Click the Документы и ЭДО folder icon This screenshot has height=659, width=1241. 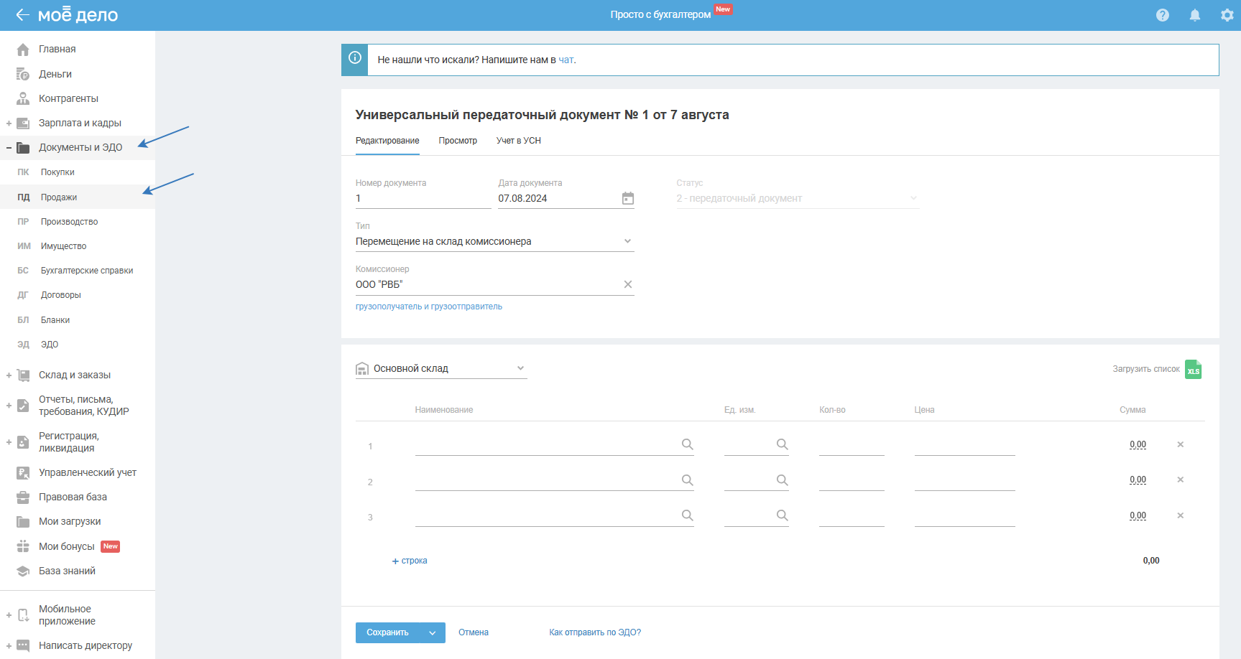[23, 148]
